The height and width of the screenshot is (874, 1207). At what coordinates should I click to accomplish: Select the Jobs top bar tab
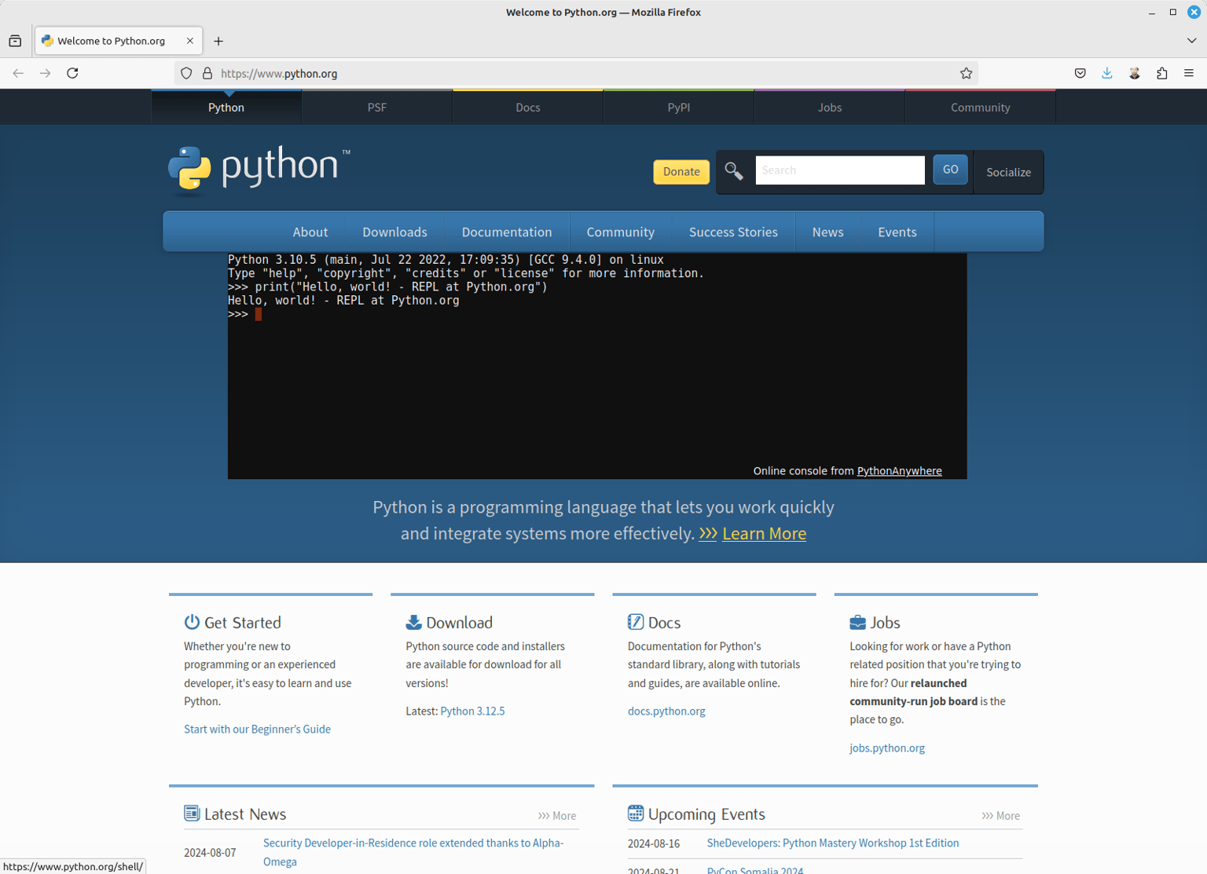(830, 107)
